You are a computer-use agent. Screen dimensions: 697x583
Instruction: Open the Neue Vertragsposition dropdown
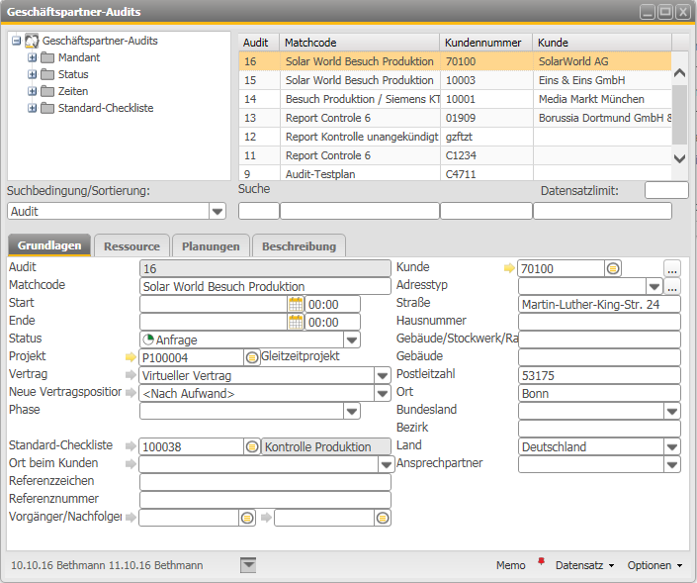383,393
